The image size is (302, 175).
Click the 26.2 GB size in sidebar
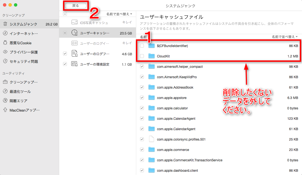(x=52, y=24)
